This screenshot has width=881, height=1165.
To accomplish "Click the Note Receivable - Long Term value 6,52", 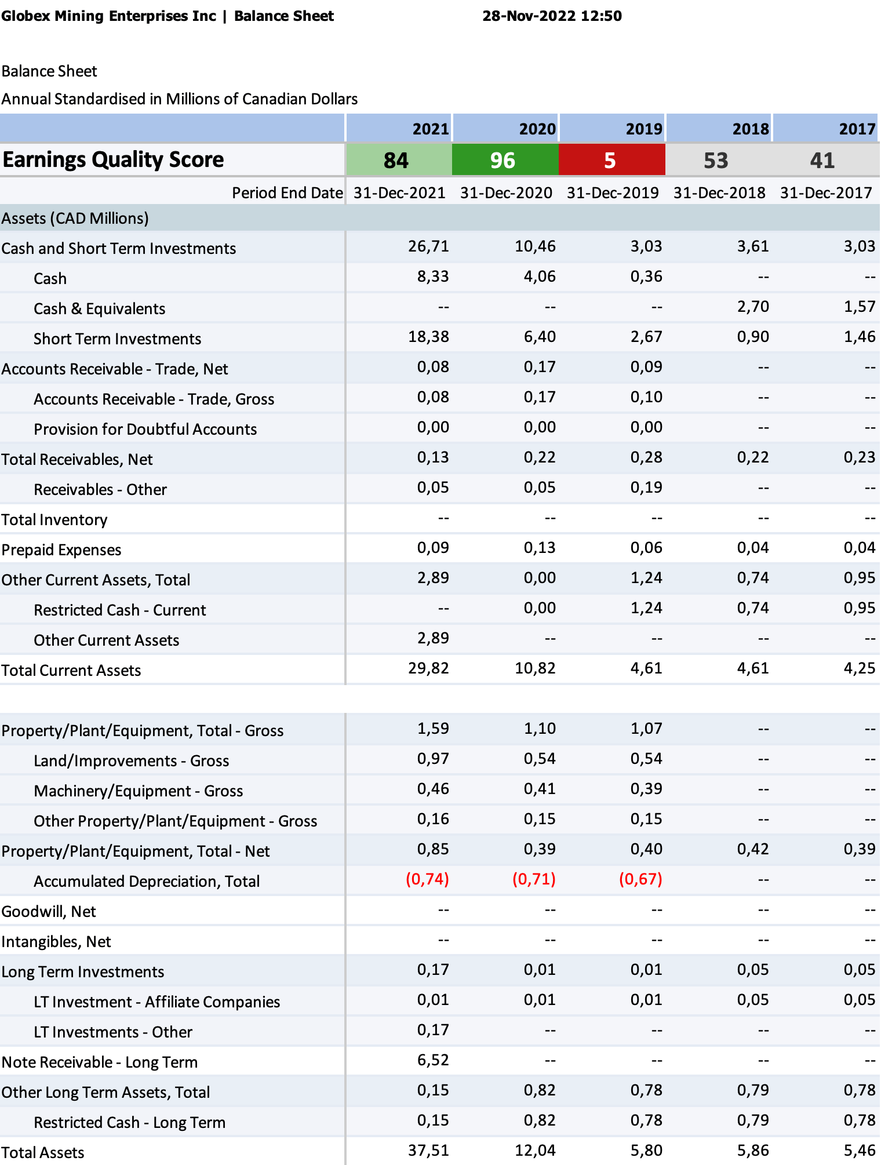I will [x=433, y=1060].
